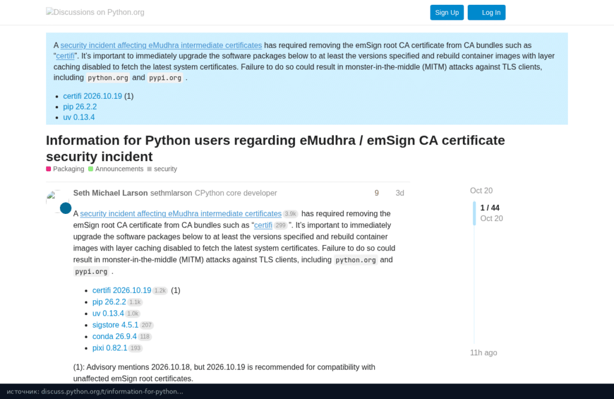The height and width of the screenshot is (399, 614).
Task: Open the sigstore 4.5.1 link
Action: [115, 325]
